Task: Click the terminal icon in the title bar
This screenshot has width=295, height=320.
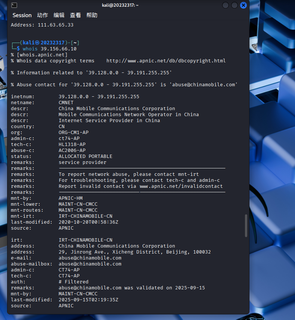Action: [14, 5]
